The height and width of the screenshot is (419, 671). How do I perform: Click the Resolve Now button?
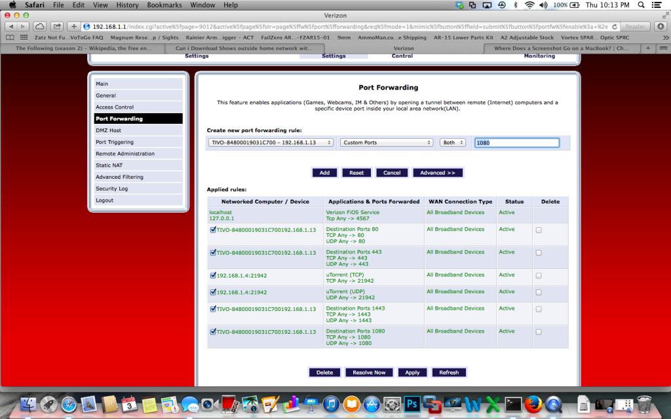coord(369,373)
